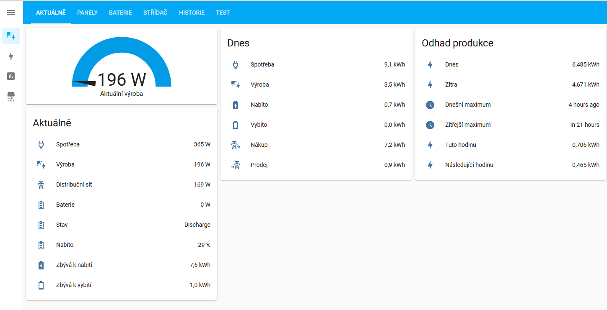
Task: Open the TEST tab
Action: click(x=223, y=13)
